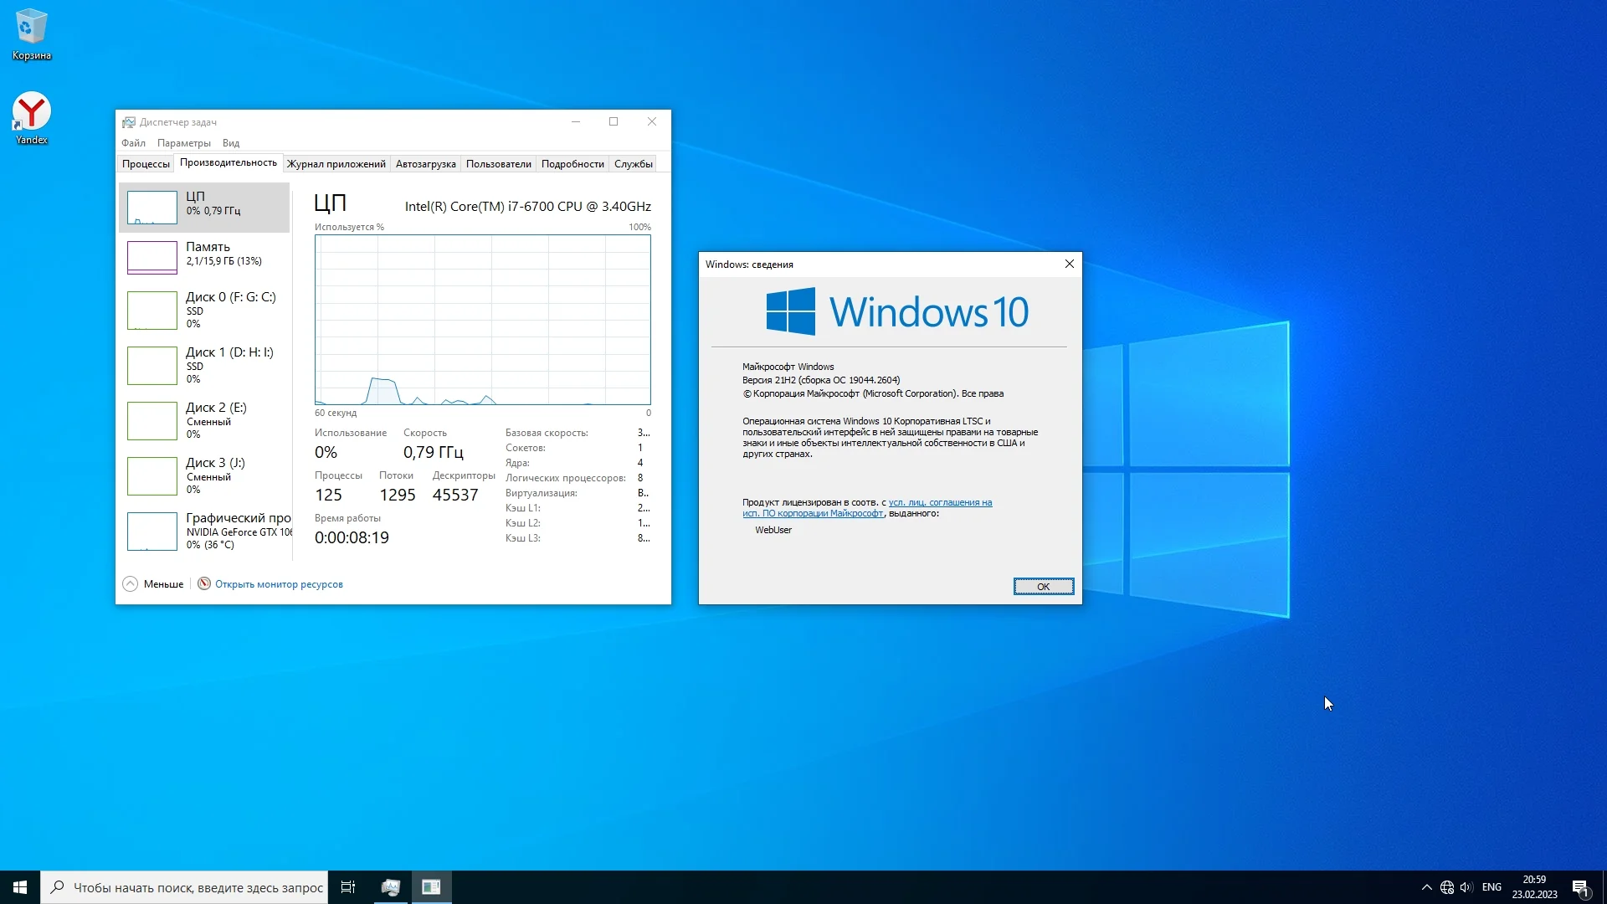Open Task View on the taskbar
The width and height of the screenshot is (1607, 904).
[x=348, y=887]
